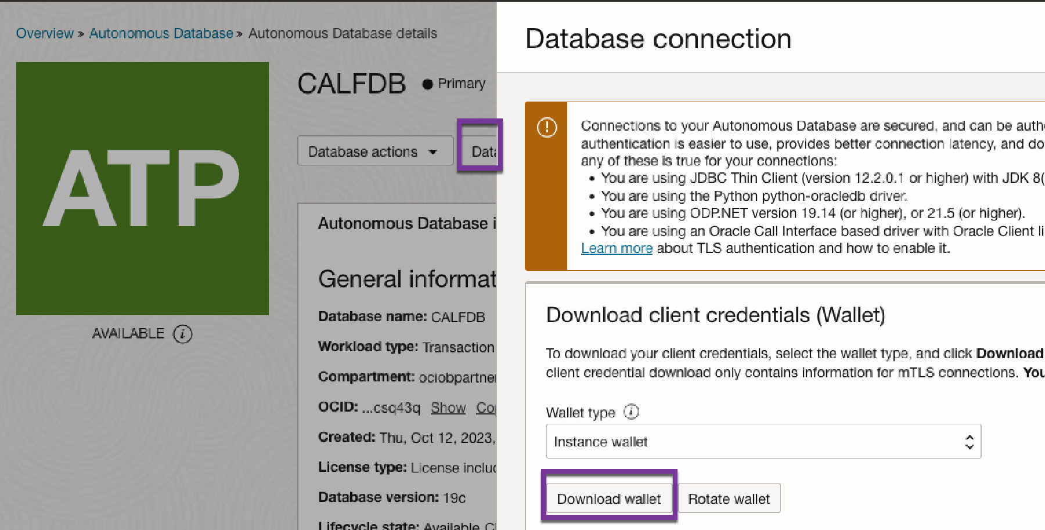The width and height of the screenshot is (1045, 530).
Task: Open Autonomous Database from the breadcrumb
Action: point(161,33)
